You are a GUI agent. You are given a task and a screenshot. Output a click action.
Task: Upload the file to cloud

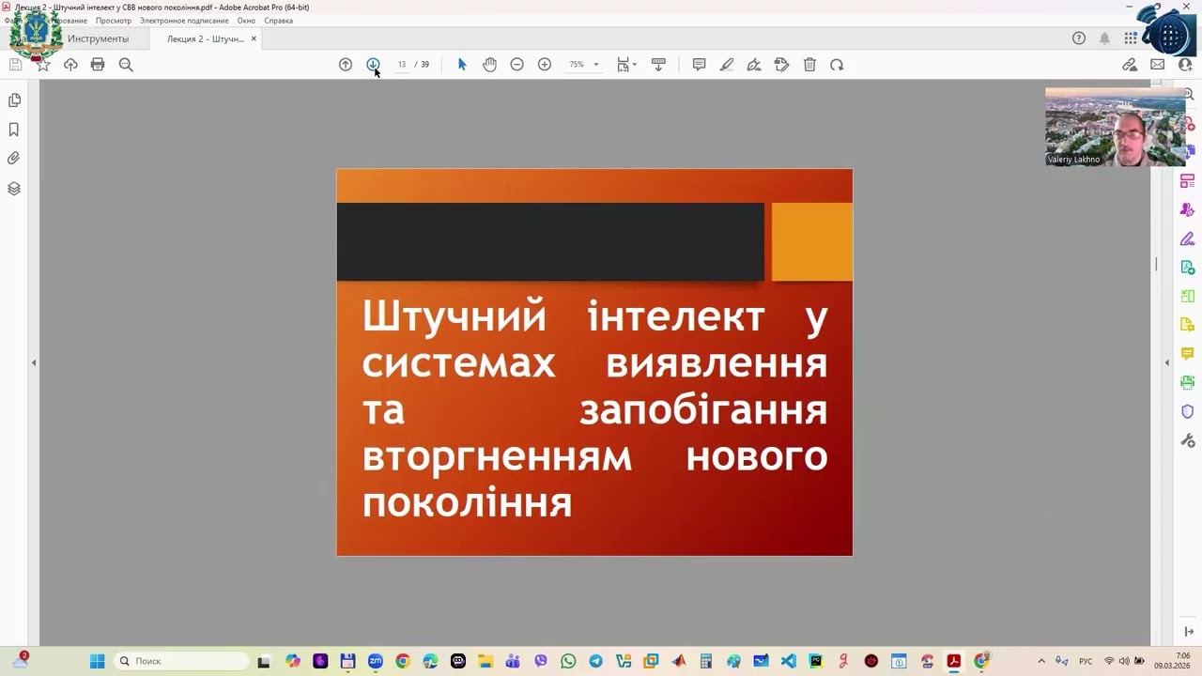70,65
